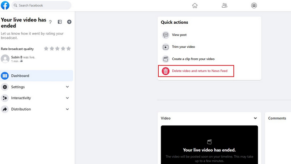Choose Trim your video
This screenshot has height=164, width=291.
pyautogui.click(x=209, y=47)
